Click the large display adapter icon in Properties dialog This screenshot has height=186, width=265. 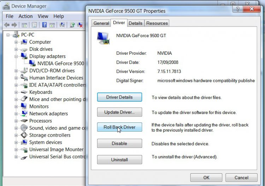pyautogui.click(x=104, y=38)
